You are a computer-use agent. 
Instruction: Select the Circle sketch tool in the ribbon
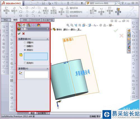click(x=27, y=8)
